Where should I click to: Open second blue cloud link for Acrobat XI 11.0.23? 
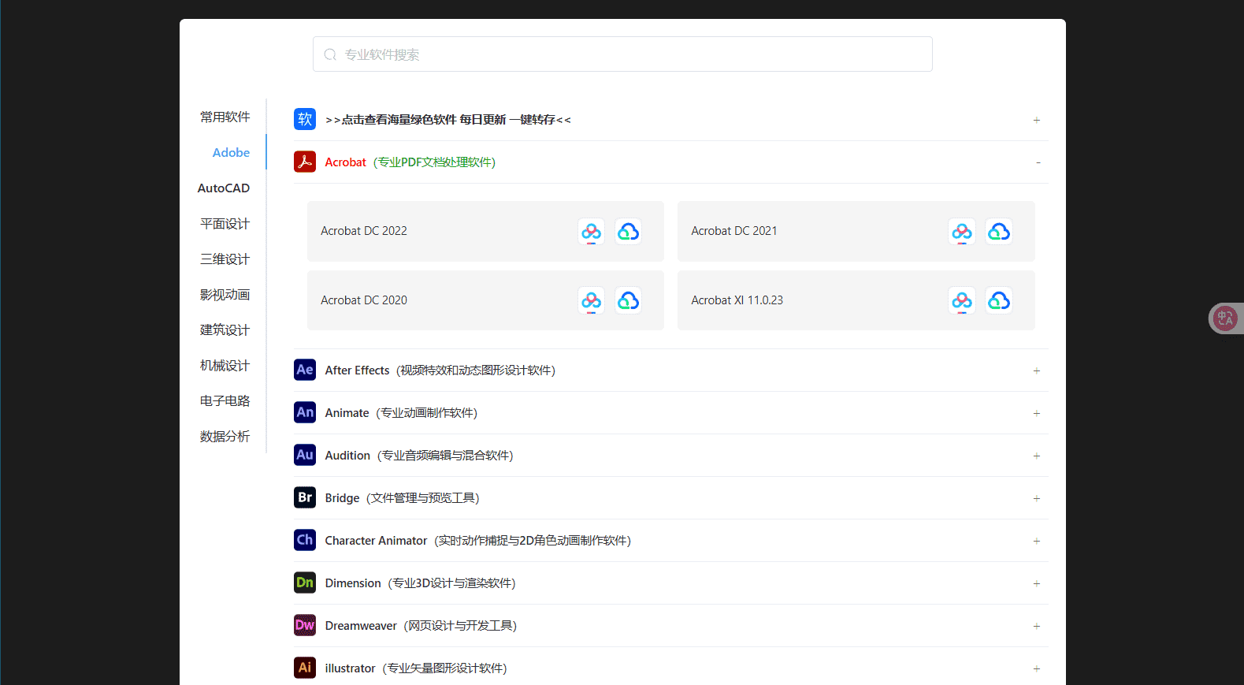999,300
